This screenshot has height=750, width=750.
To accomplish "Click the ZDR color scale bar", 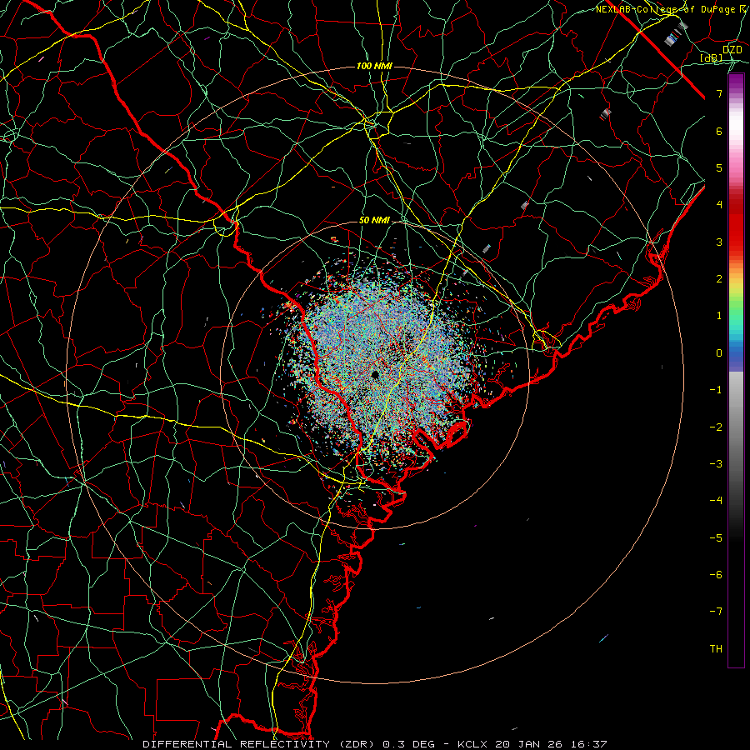I will (736, 370).
